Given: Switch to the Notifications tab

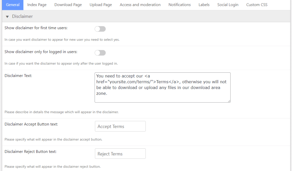Looking at the screenshot, I should pos(180,5).
